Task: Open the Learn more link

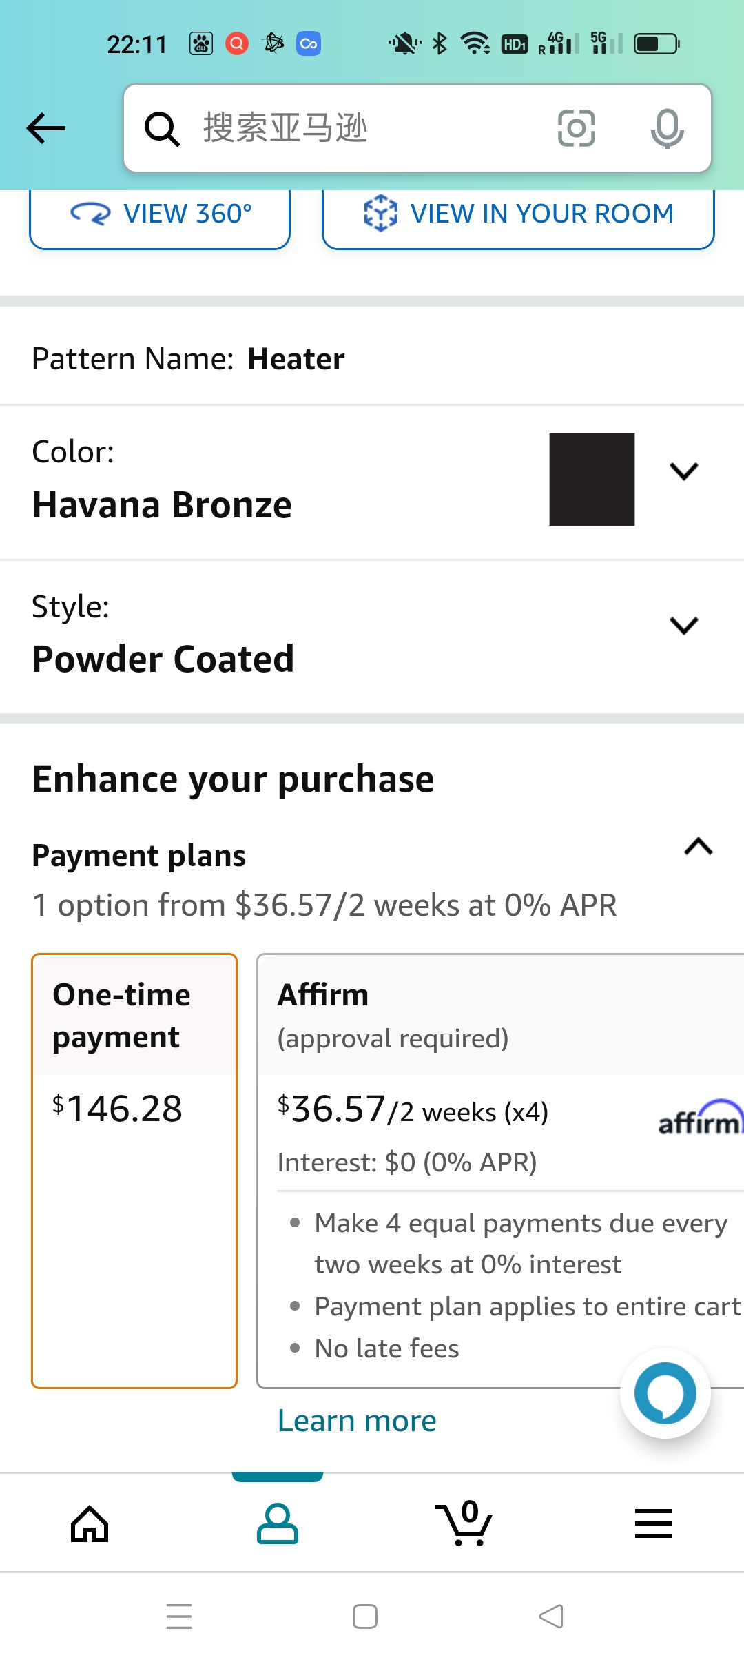Action: [357, 1421]
